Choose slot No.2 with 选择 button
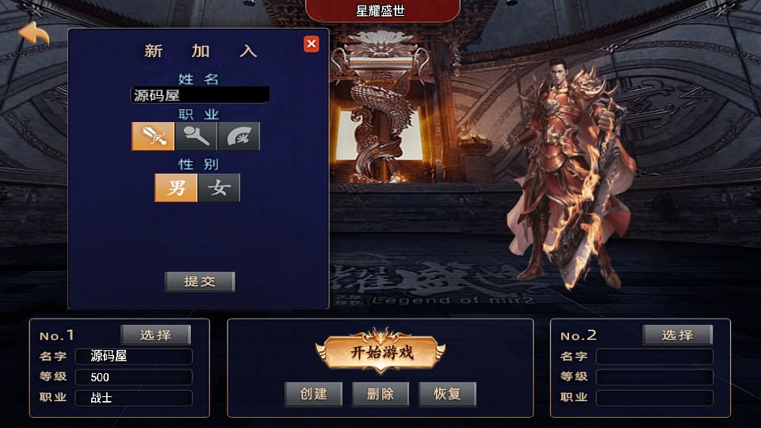761x428 pixels. [678, 334]
